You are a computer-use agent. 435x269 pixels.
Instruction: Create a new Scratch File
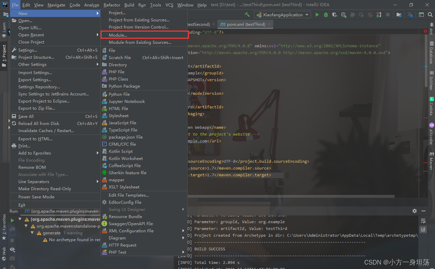coord(144,58)
